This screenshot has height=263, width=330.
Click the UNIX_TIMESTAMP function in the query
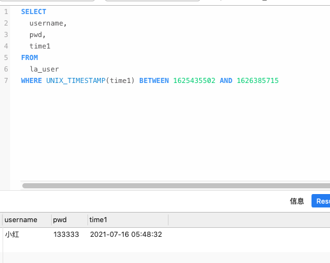[76, 80]
